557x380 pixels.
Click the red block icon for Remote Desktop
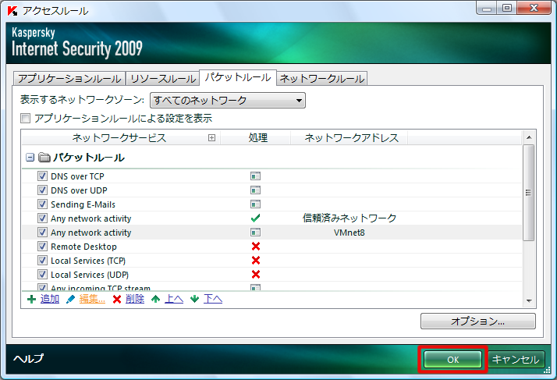click(255, 247)
